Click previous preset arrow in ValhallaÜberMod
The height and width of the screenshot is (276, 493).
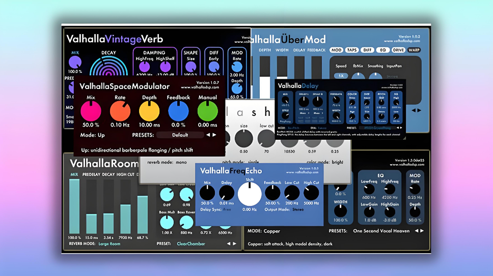tap(414, 110)
